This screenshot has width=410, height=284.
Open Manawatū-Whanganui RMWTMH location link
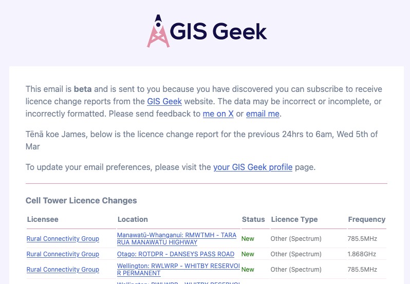pyautogui.click(x=177, y=238)
